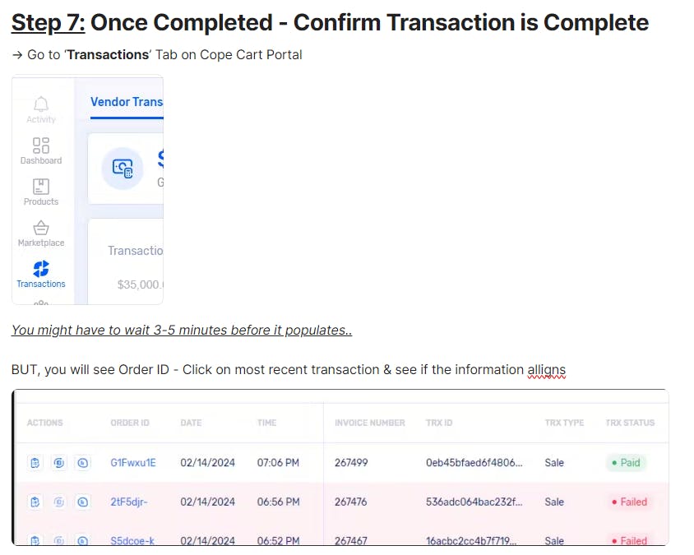
Task: Click the Failed status on invoice 267476
Action: [629, 502]
